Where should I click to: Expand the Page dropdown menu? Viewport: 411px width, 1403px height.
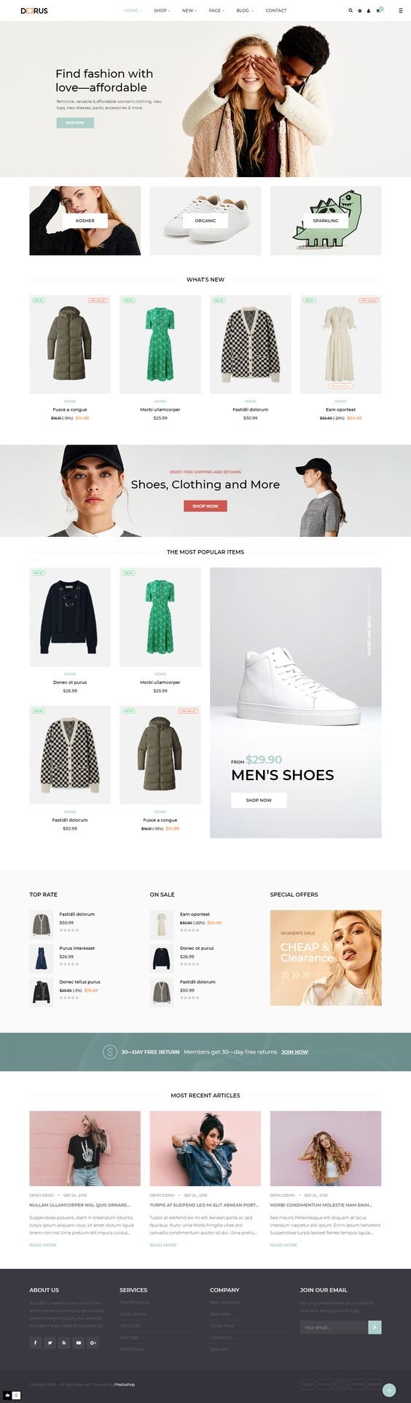[216, 11]
